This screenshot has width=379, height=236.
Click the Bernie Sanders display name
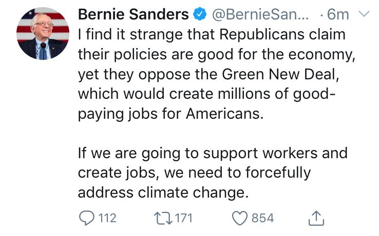(133, 14)
